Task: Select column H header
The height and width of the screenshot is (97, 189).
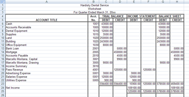Action: click(177, 2)
